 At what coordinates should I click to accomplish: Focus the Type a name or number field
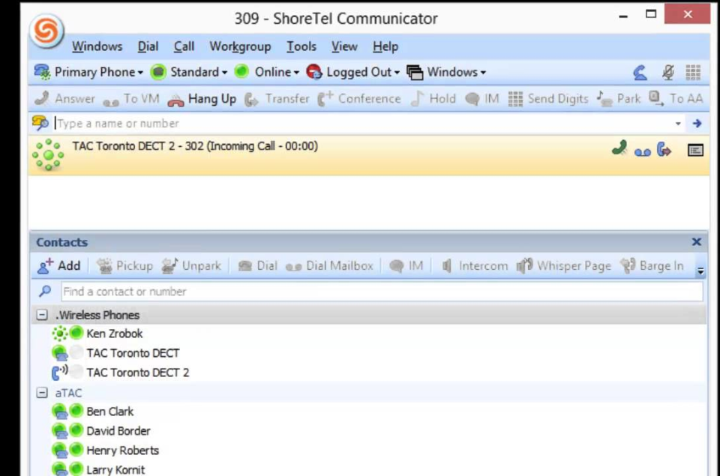pyautogui.click(x=363, y=124)
